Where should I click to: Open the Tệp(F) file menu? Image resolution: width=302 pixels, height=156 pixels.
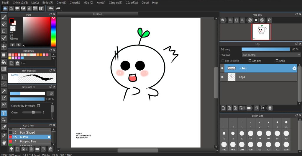pos(5,3)
